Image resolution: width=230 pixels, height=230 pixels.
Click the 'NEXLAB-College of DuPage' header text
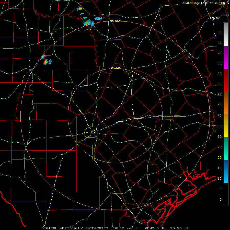point(204,3)
